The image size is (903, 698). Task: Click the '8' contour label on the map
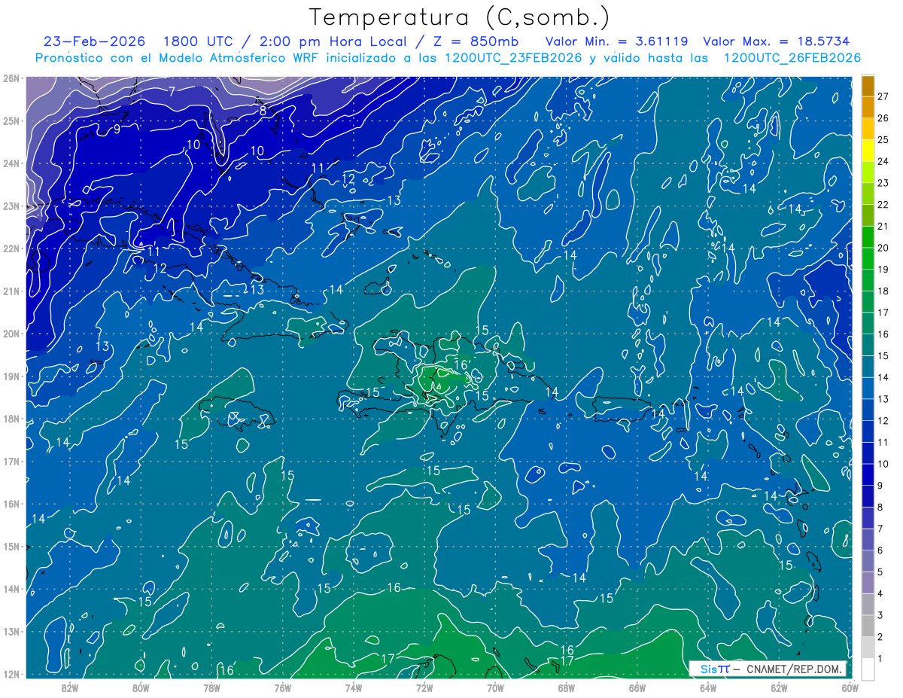pos(263,111)
